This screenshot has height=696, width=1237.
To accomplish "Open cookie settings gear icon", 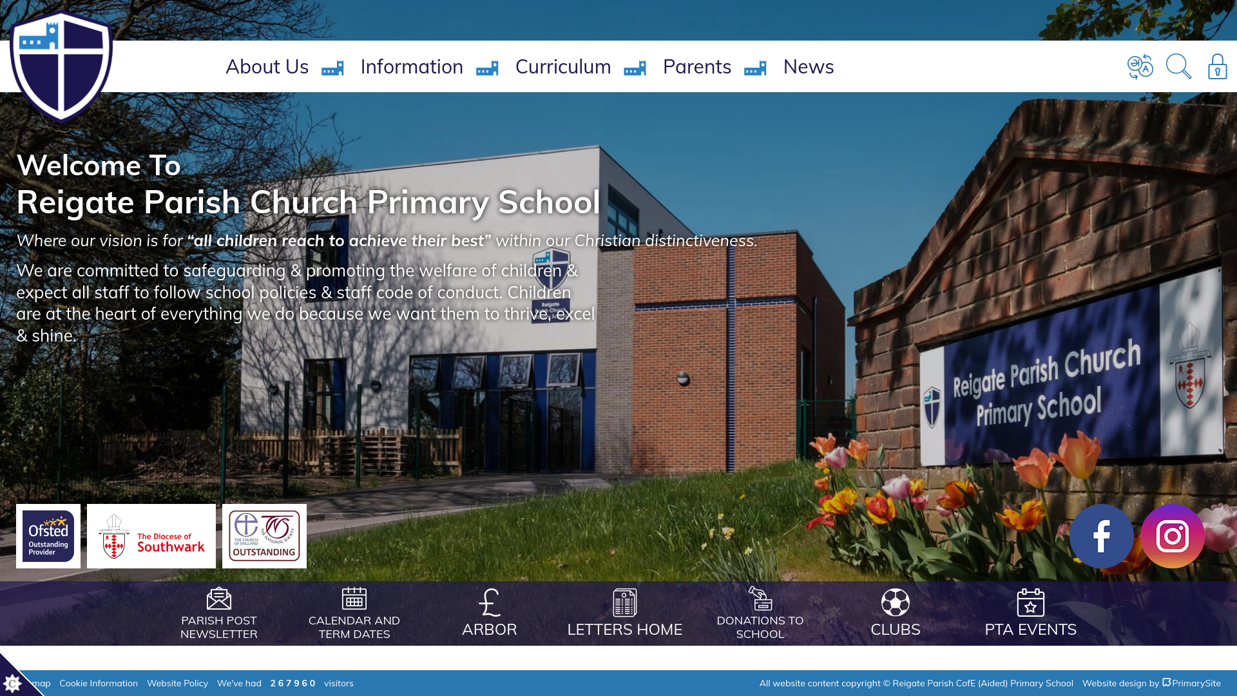I will click(x=12, y=683).
